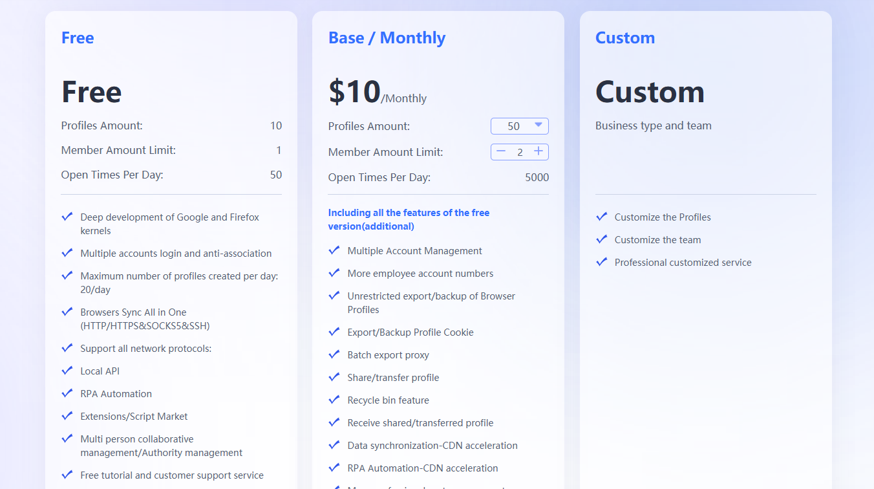This screenshot has height=489, width=874.
Task: Click the checkmark icon beside Local API
Action: 67,371
